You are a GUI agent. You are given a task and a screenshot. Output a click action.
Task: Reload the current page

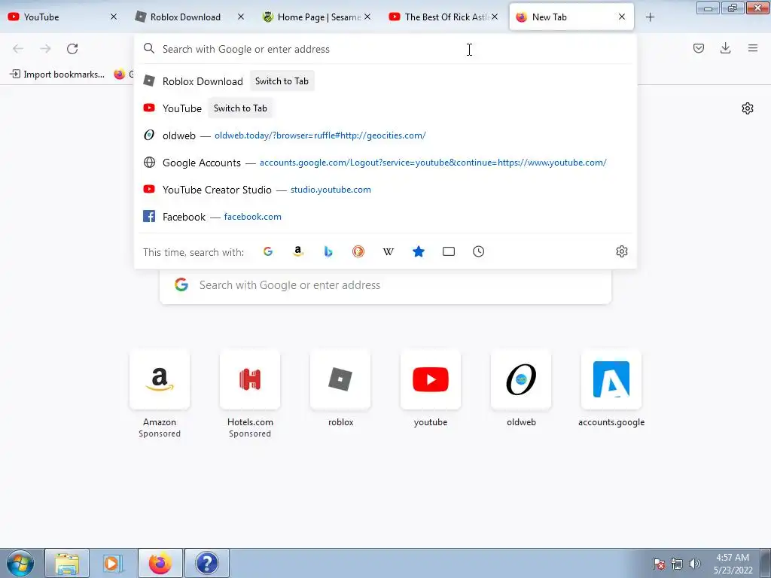(72, 49)
